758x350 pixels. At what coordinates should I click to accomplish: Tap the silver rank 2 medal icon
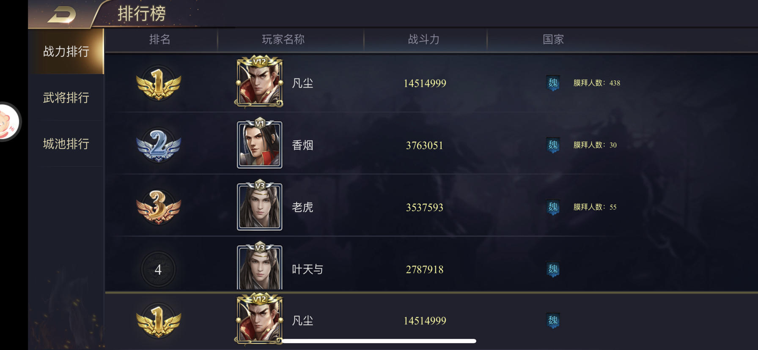pyautogui.click(x=159, y=145)
